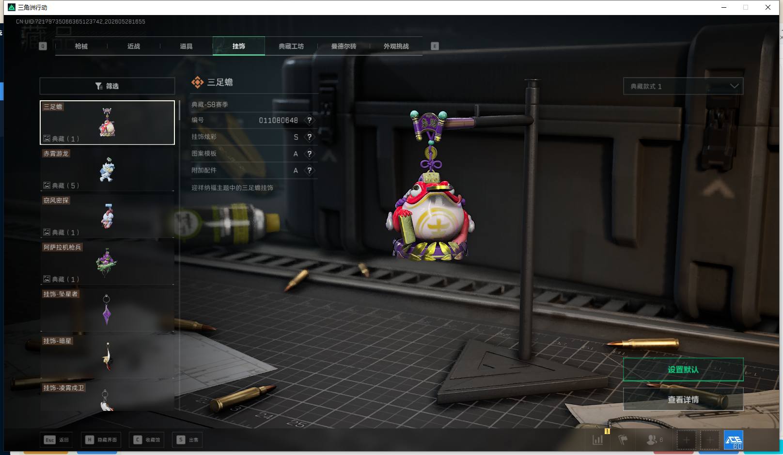
Task: Click the H 隐藏界面 hide interface button
Action: point(101,440)
